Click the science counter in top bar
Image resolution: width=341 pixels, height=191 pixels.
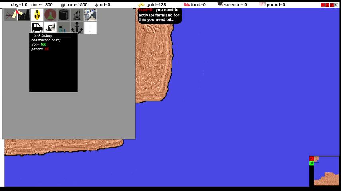point(232,5)
